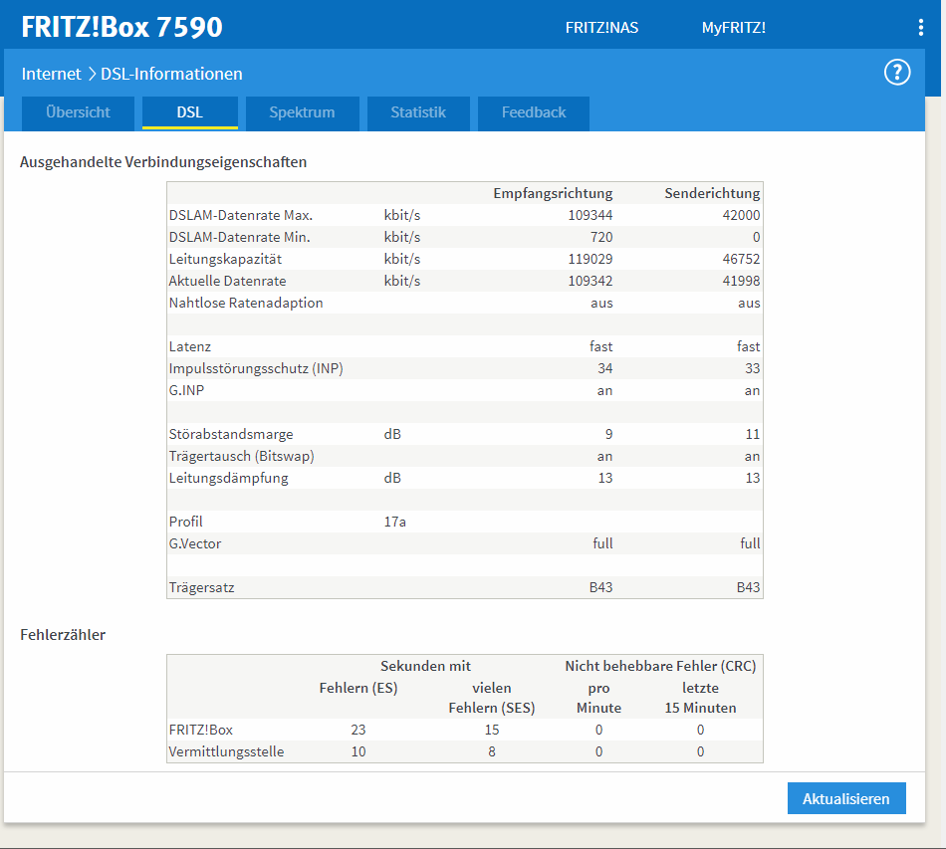Viewport: 946px width, 849px height.
Task: Open the help question mark icon
Action: click(897, 73)
